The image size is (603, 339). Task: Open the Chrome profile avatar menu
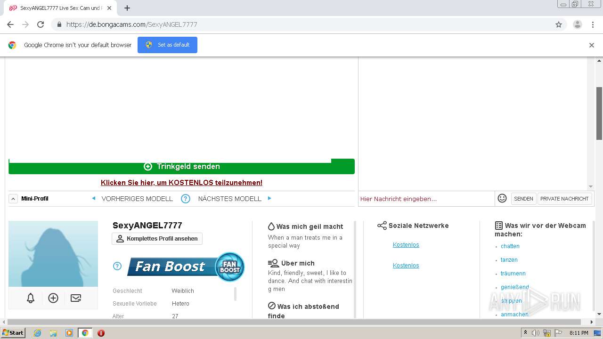[577, 24]
